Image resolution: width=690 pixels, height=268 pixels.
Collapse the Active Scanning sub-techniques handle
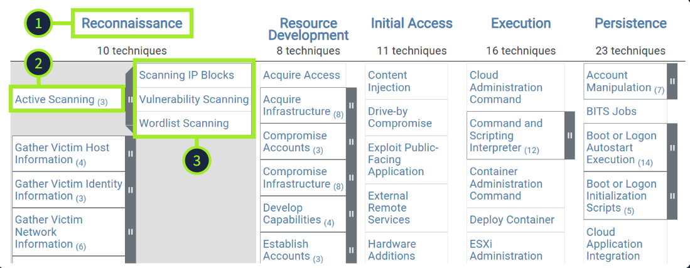pyautogui.click(x=131, y=99)
